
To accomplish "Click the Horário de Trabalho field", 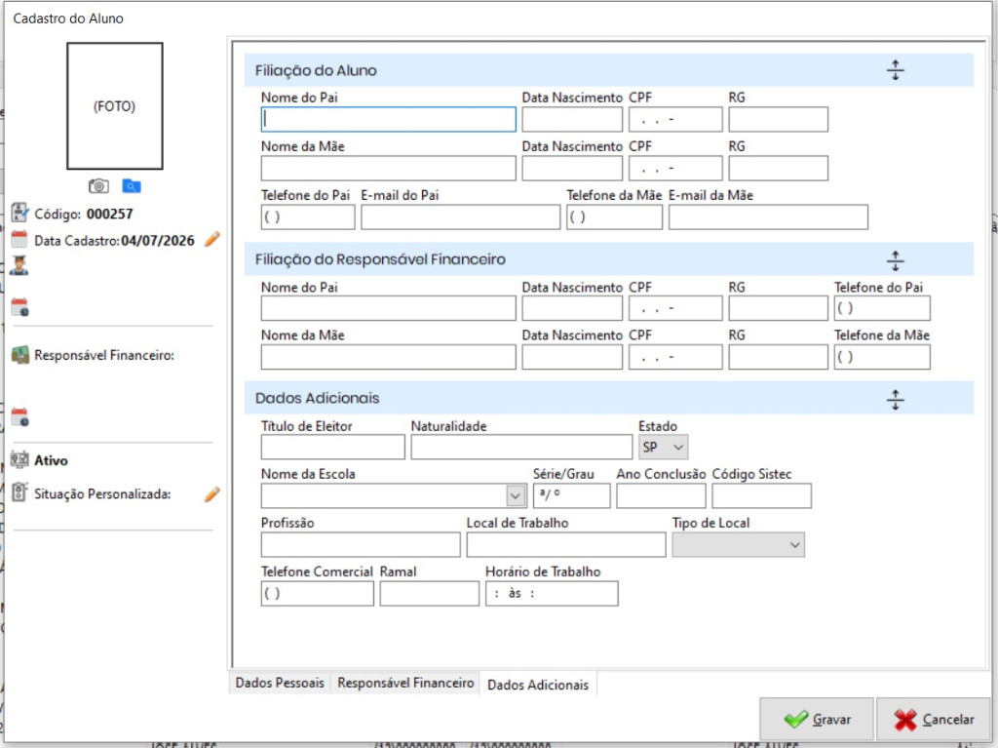I will [x=552, y=593].
